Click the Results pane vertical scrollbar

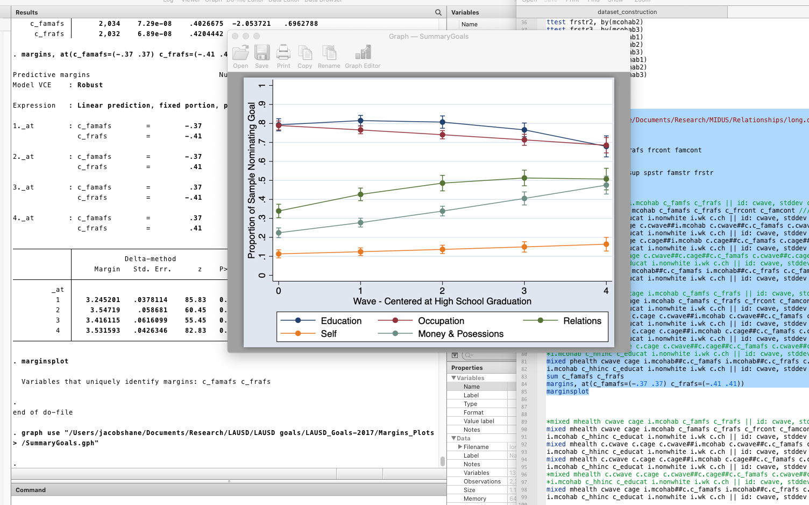click(443, 461)
